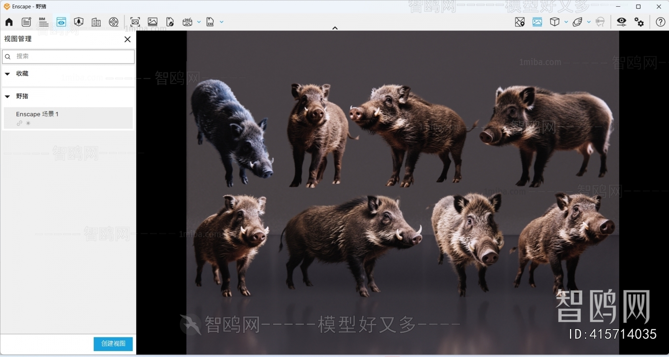Collapse the 野猪 section
669x357 pixels.
point(7,96)
